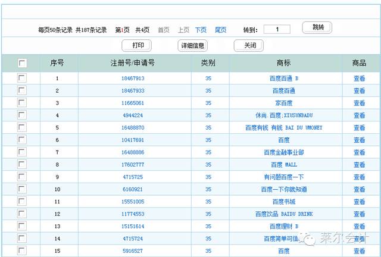
Task: Click 查看 for row 6 goods
Action: [x=360, y=140]
